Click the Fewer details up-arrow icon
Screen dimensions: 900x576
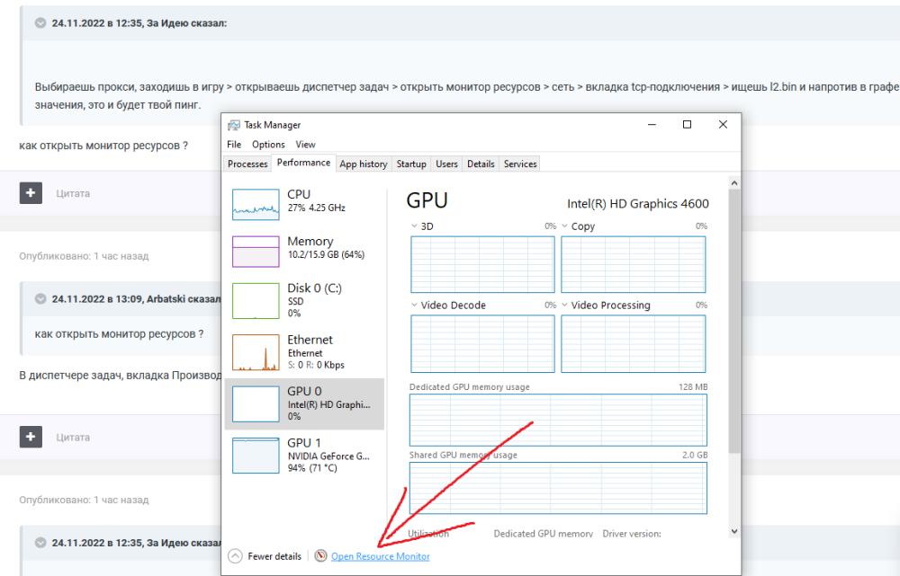tap(235, 556)
